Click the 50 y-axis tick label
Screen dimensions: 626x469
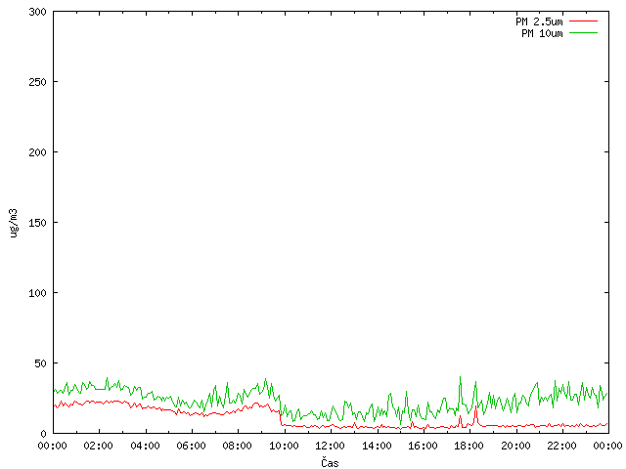pyautogui.click(x=40, y=363)
